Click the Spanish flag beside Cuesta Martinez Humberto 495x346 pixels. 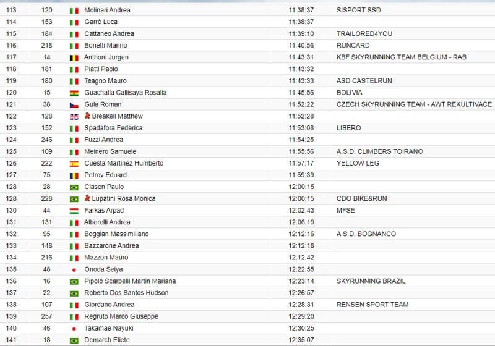(74, 164)
